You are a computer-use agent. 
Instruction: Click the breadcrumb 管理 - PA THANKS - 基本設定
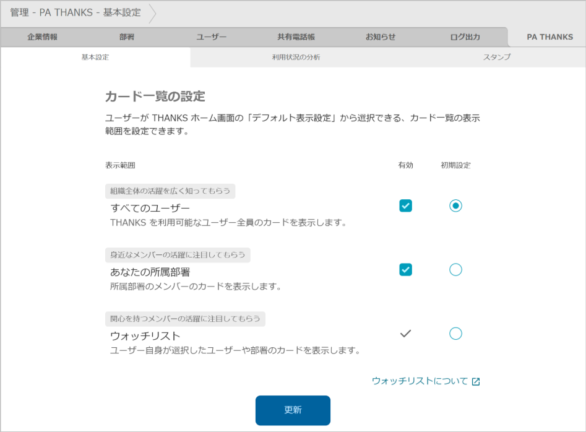click(x=75, y=12)
